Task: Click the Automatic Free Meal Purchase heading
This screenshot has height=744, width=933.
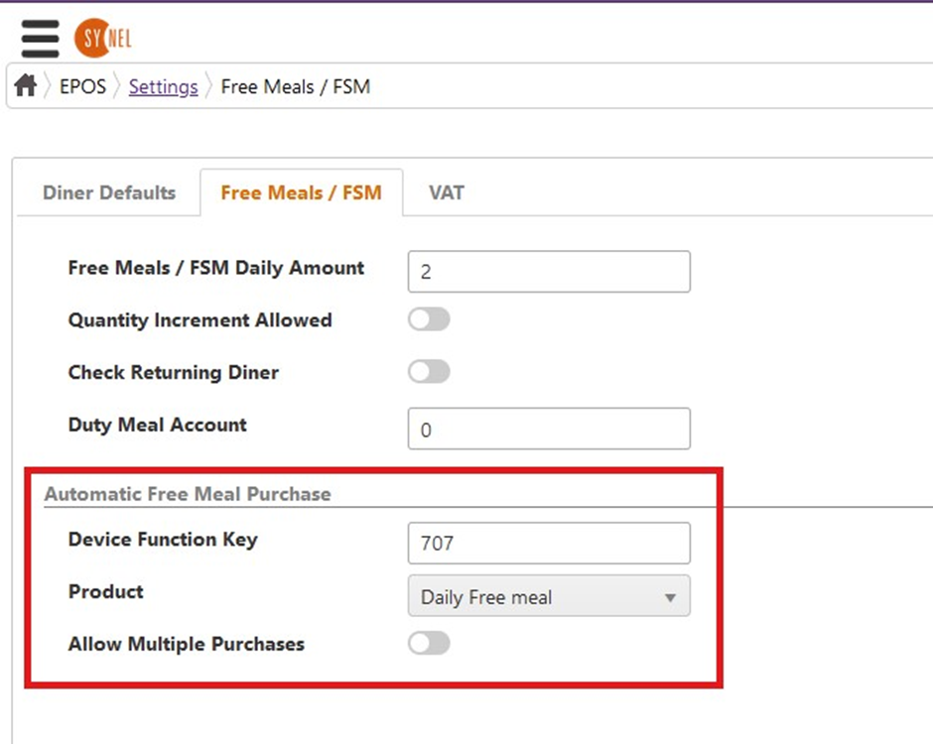Action: click(x=188, y=494)
